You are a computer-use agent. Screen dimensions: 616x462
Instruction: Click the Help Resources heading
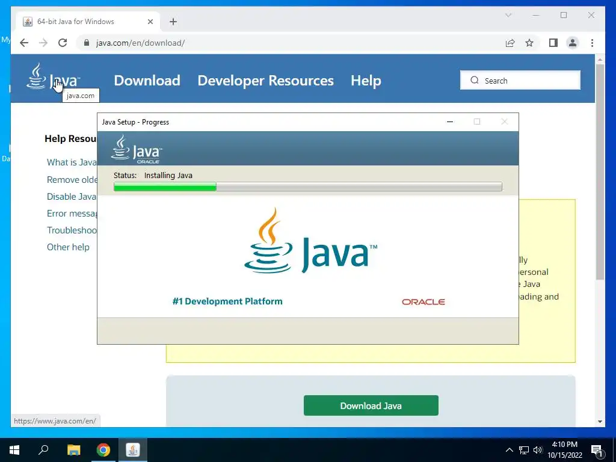point(70,139)
